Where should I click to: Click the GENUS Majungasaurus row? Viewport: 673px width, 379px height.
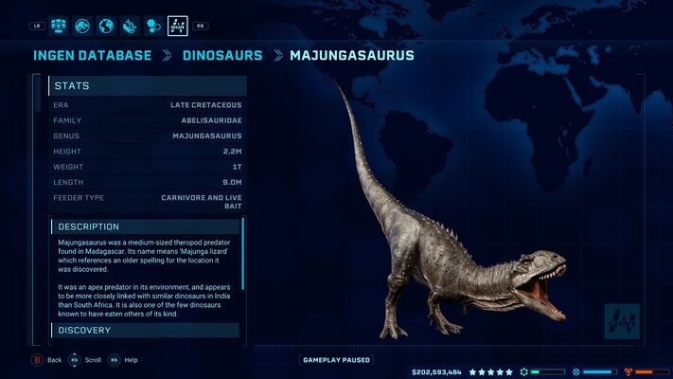click(148, 135)
